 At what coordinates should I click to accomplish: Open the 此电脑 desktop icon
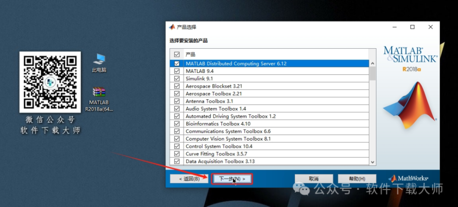tap(99, 63)
